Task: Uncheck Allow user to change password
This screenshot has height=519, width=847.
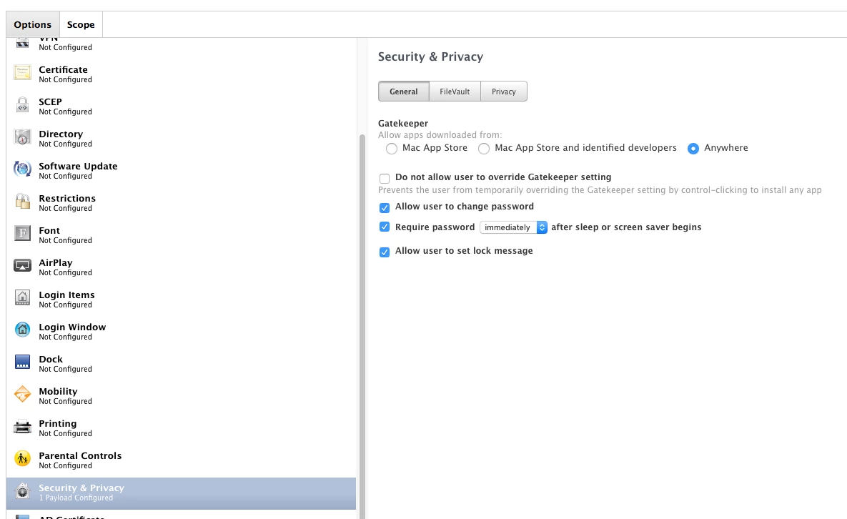Action: [x=385, y=207]
